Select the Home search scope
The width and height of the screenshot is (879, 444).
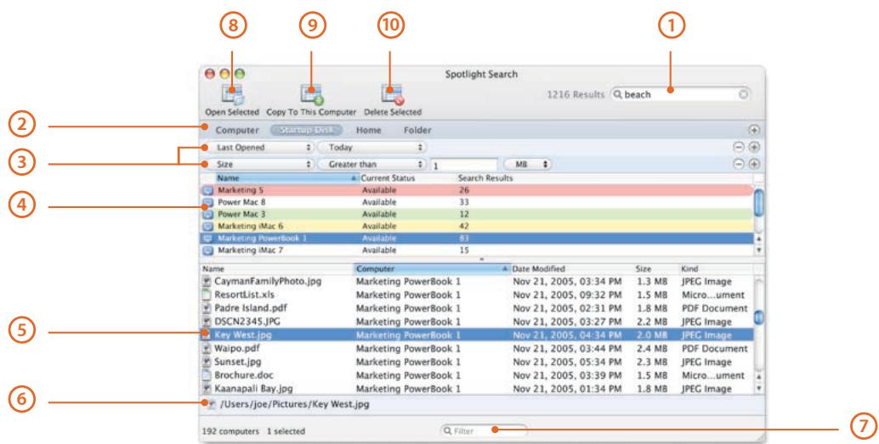[x=368, y=130]
